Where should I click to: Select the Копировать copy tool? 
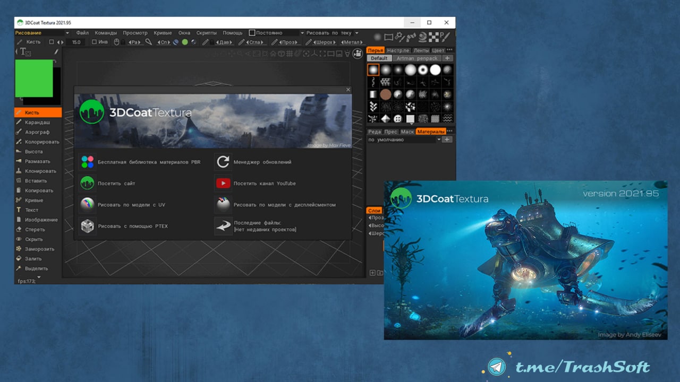(38, 190)
